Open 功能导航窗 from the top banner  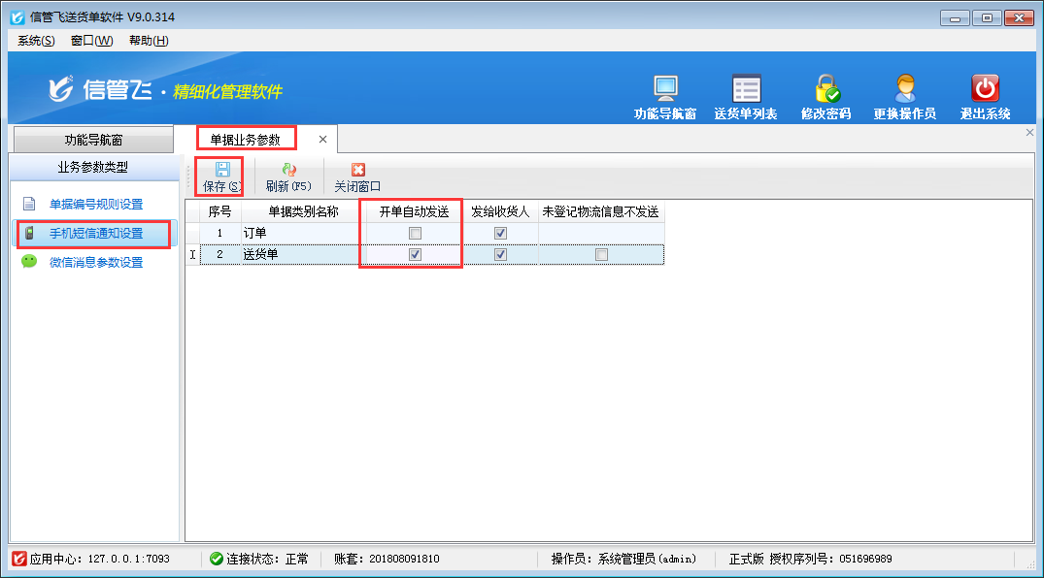click(x=665, y=89)
